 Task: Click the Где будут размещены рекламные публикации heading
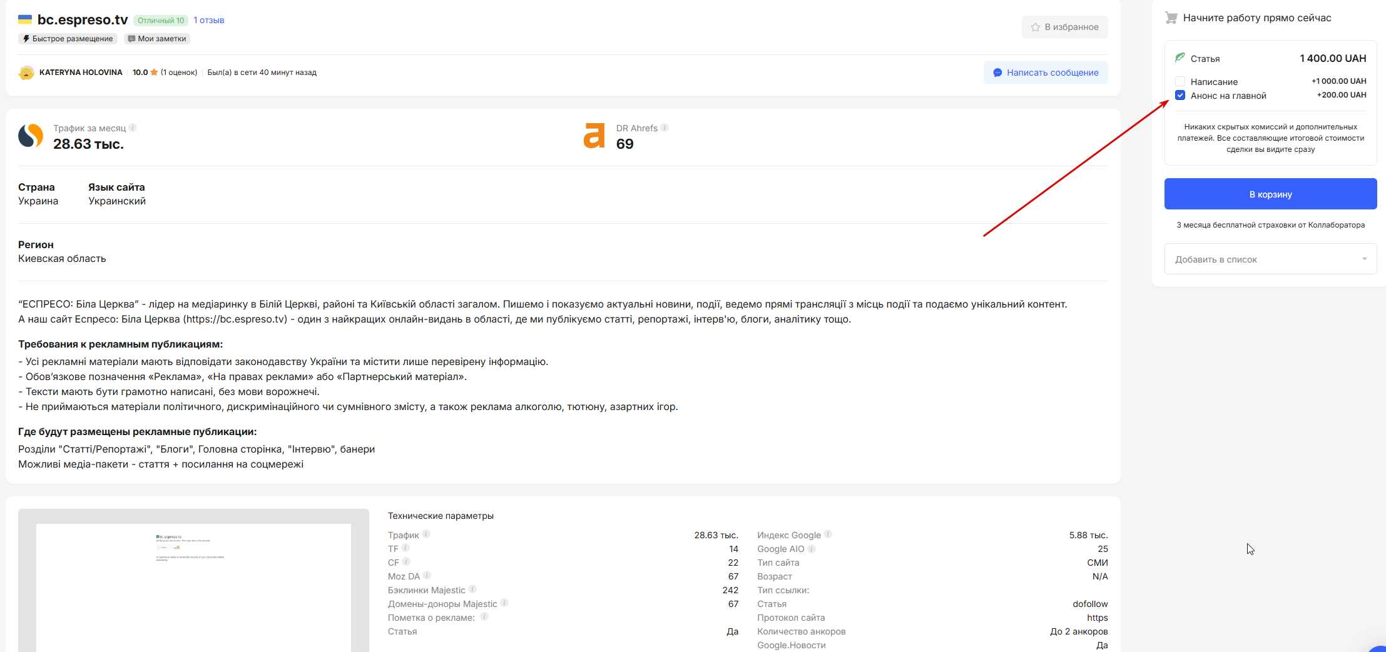[x=137, y=432]
